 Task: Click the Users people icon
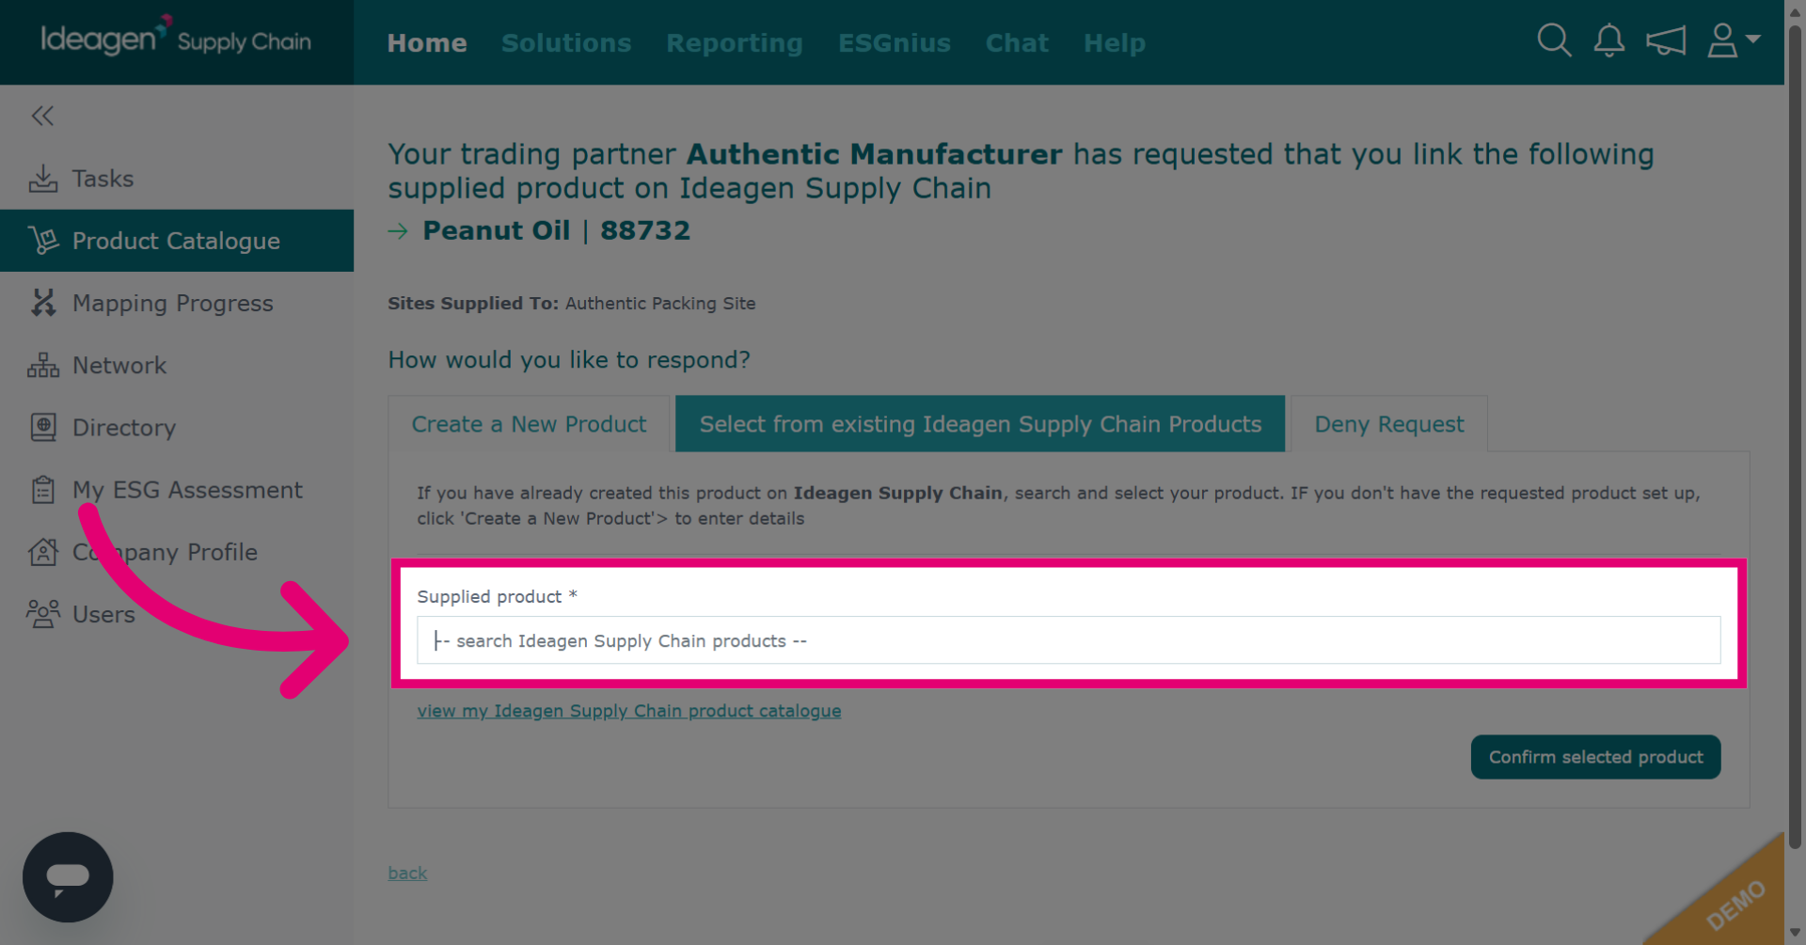(43, 614)
